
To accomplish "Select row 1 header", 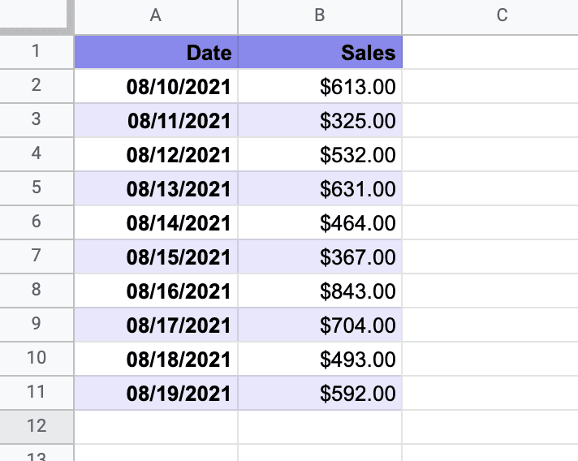I will click(37, 52).
